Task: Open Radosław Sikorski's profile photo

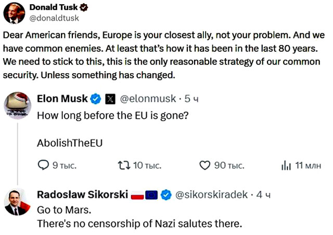Action: pyautogui.click(x=18, y=201)
